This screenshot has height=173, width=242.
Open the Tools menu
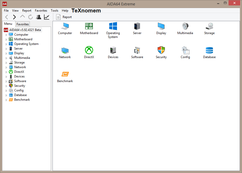pyautogui.click(x=54, y=11)
